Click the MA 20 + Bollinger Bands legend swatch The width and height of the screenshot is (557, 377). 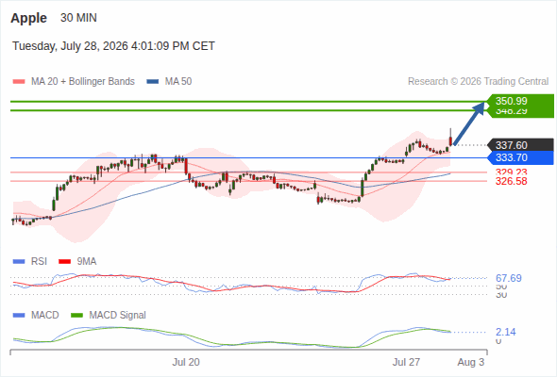coord(19,82)
